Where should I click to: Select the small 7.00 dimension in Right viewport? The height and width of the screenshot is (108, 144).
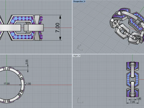(133, 102)
